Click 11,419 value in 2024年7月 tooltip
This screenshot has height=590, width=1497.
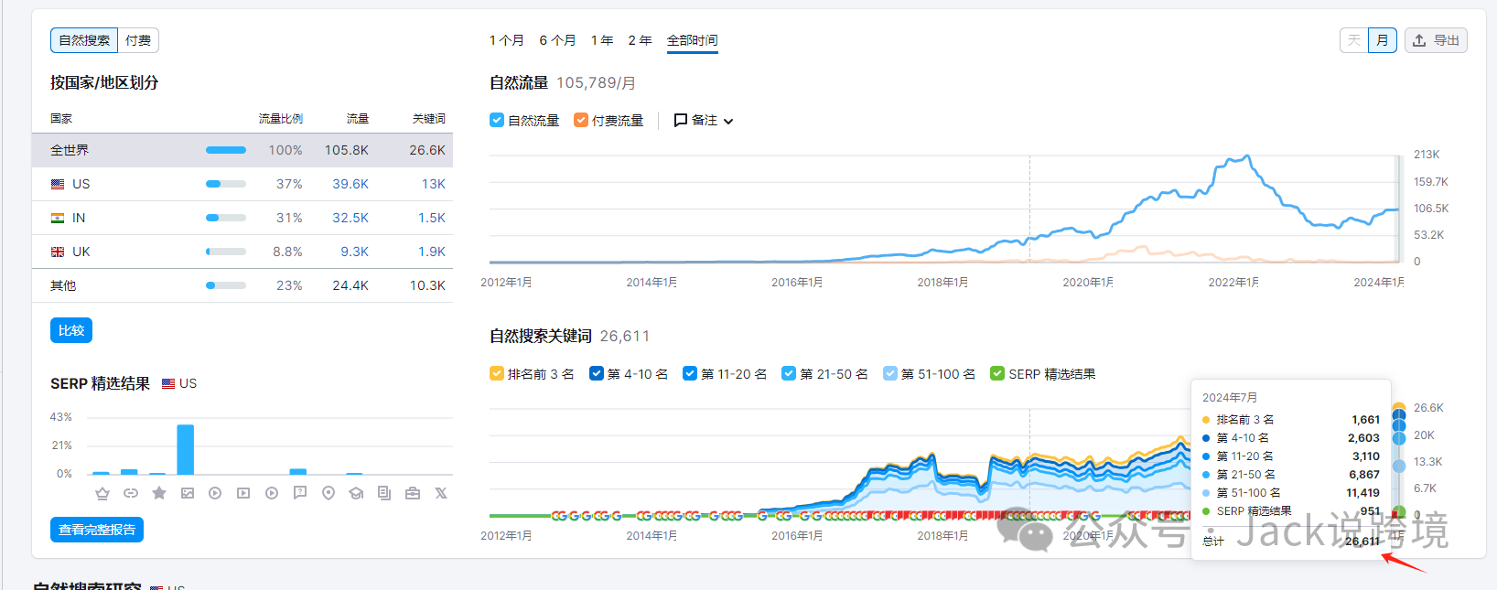(1362, 493)
